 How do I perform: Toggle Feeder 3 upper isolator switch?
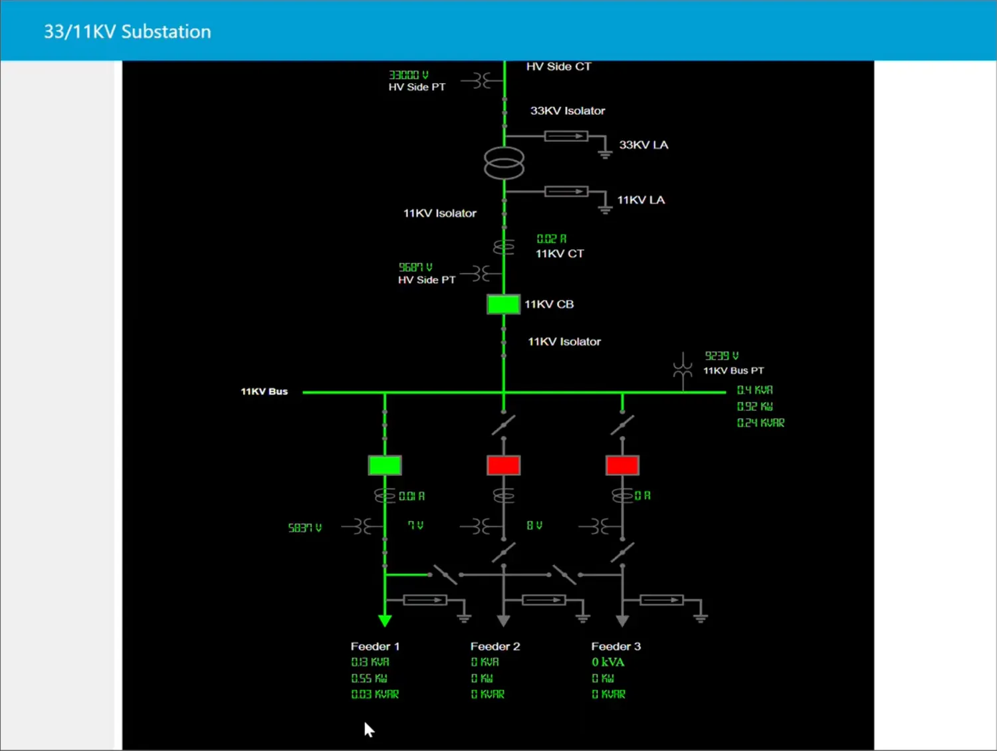coord(622,424)
